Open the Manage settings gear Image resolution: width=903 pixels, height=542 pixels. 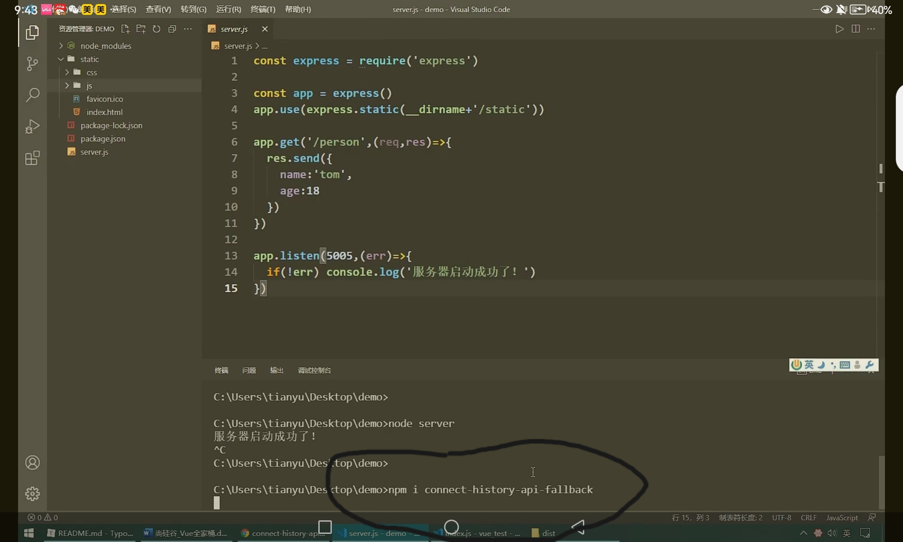[x=32, y=494]
